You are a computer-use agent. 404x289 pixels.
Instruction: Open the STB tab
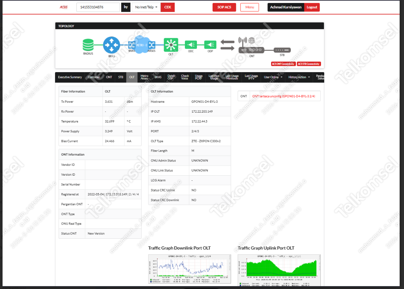120,77
